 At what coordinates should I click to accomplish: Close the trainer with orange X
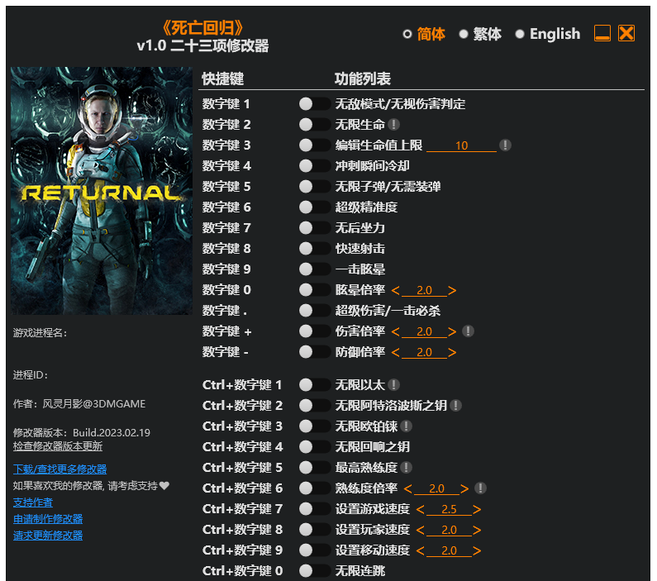pyautogui.click(x=626, y=33)
